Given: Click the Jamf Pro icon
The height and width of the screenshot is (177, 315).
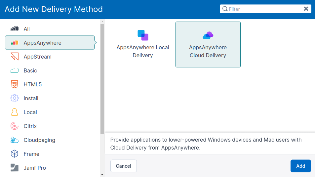Looking at the screenshot, I should [x=14, y=168].
